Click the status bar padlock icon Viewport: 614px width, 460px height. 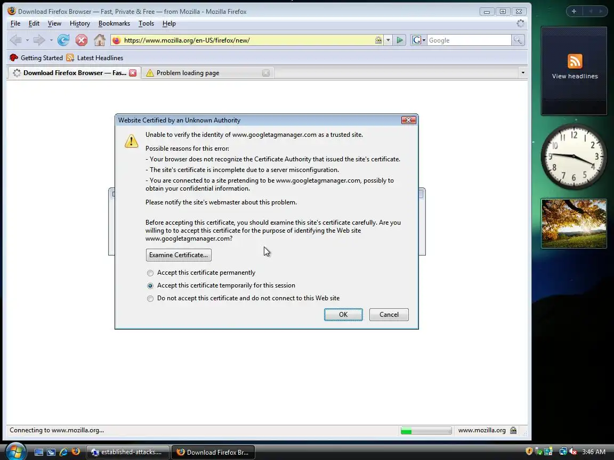point(513,430)
